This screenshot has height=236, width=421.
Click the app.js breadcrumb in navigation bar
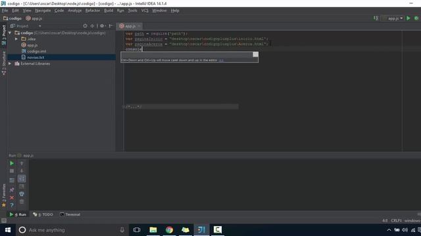click(34, 18)
